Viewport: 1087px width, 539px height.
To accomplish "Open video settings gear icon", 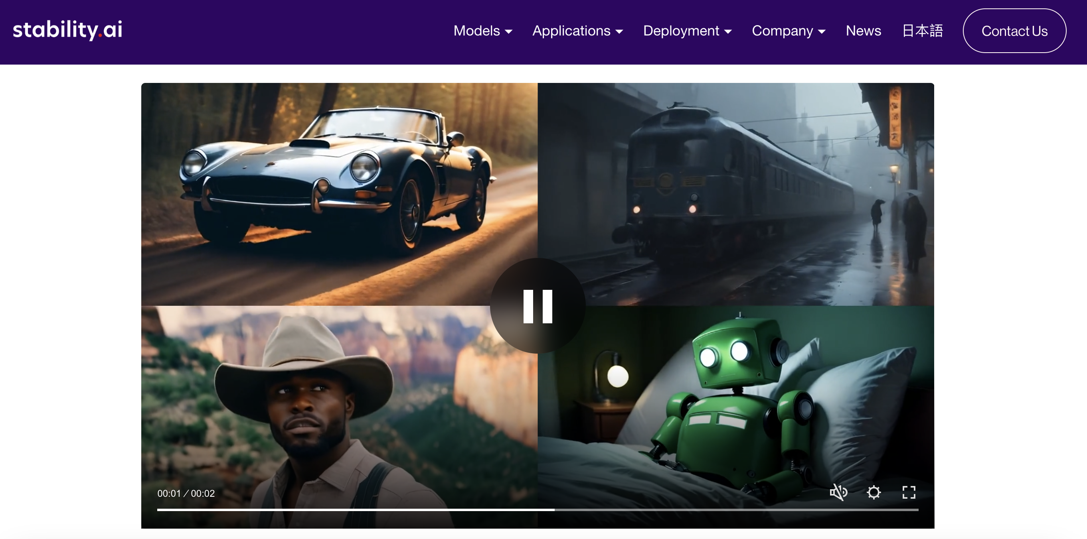I will (874, 492).
